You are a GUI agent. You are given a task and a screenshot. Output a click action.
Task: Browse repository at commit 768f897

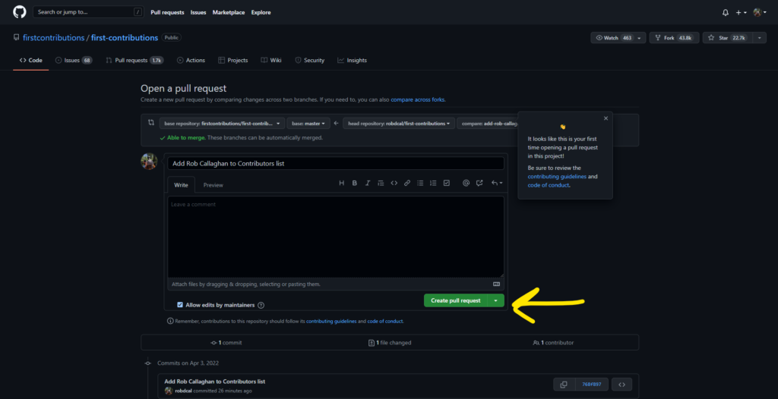621,384
